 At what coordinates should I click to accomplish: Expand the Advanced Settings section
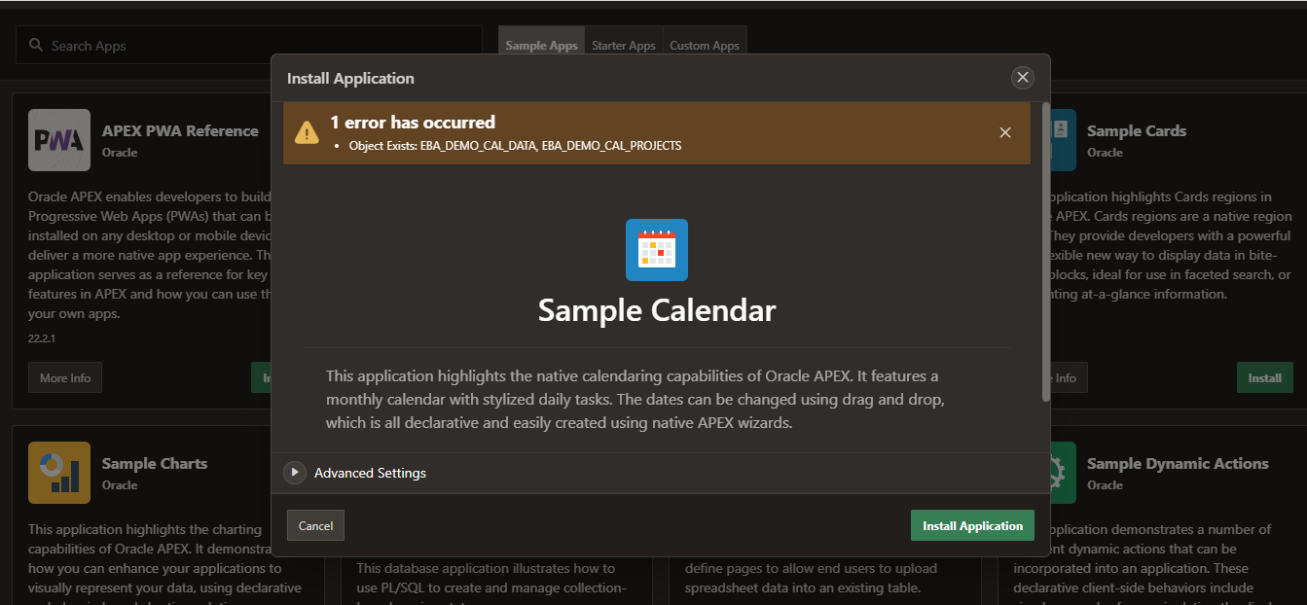294,473
